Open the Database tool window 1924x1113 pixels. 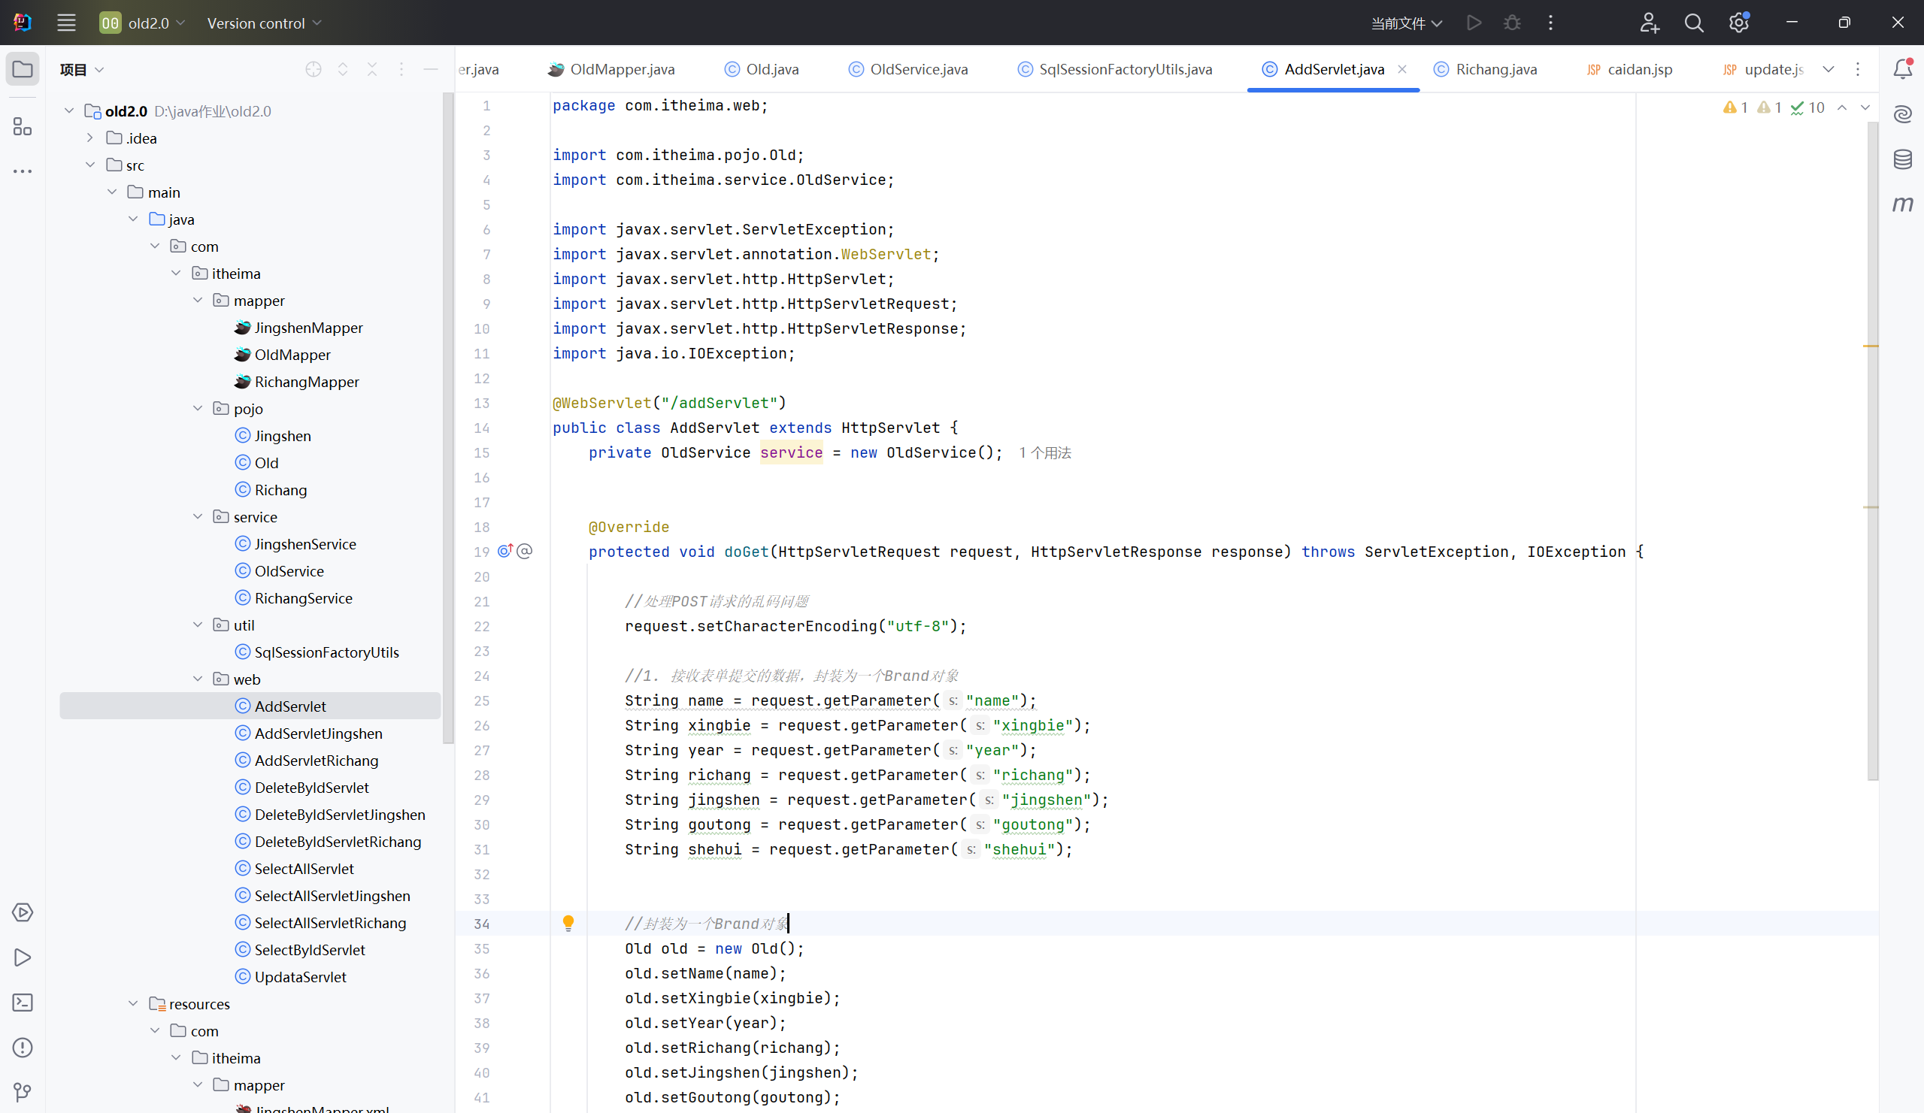coord(1902,159)
